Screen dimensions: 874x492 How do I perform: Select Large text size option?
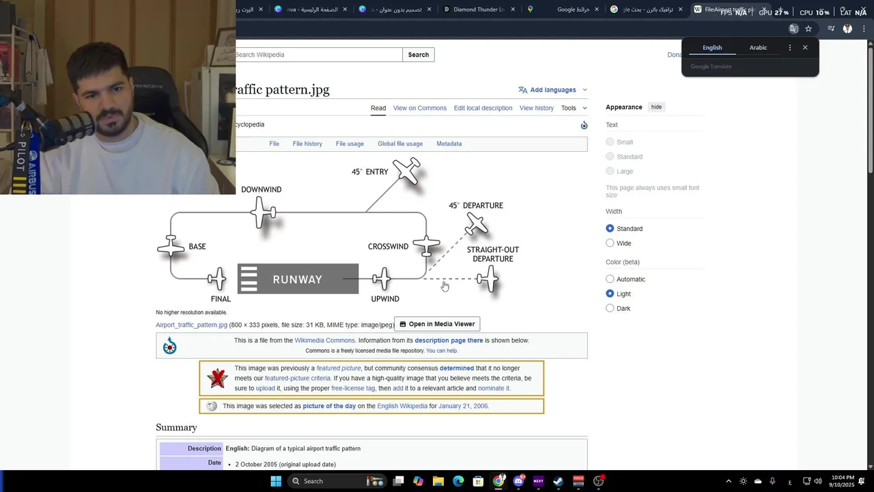point(610,172)
